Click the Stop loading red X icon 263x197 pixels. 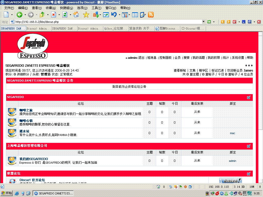click(x=53, y=15)
